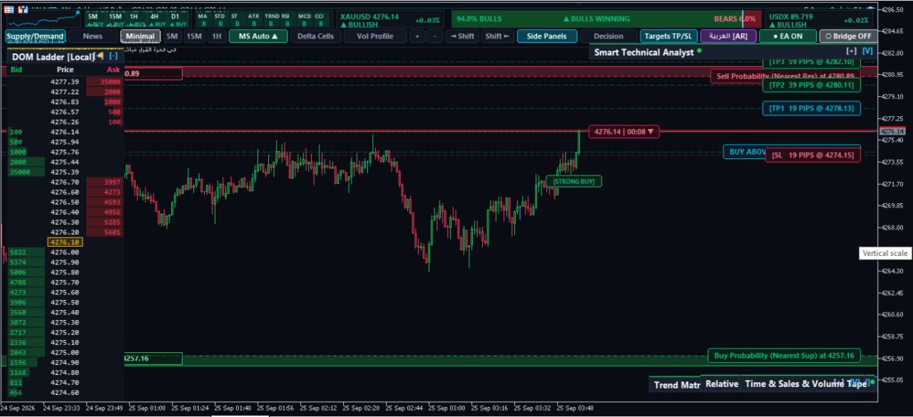Open the Vol Profile view

tap(375, 36)
